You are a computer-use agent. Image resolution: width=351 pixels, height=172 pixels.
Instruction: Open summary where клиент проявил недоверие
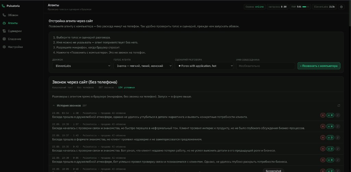coord(127,139)
